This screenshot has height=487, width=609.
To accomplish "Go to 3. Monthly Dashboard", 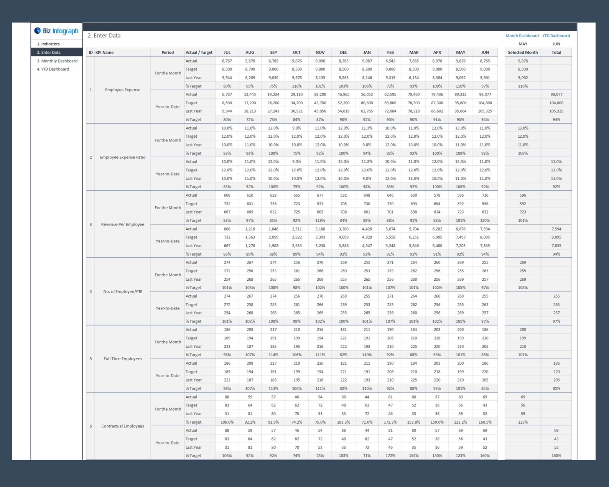I will point(57,61).
